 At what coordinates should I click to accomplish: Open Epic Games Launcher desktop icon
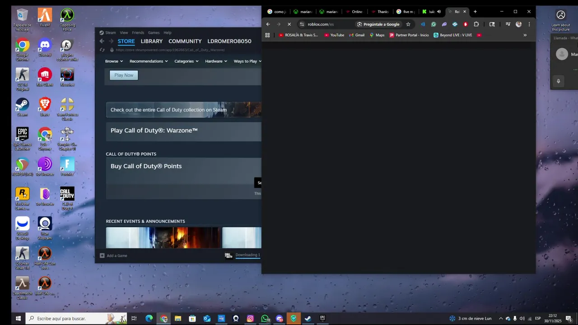pos(22,139)
